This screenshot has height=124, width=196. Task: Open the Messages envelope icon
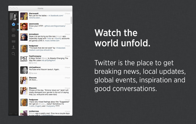(13, 36)
